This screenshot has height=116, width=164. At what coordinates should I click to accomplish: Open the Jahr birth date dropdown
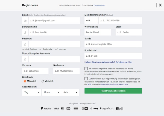pyautogui.click(x=70, y=92)
